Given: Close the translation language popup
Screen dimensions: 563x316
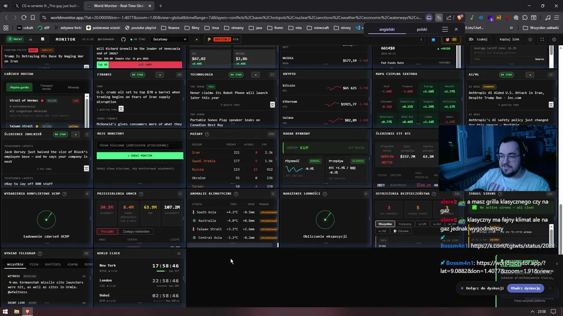Looking at the screenshot, I should click(456, 29).
